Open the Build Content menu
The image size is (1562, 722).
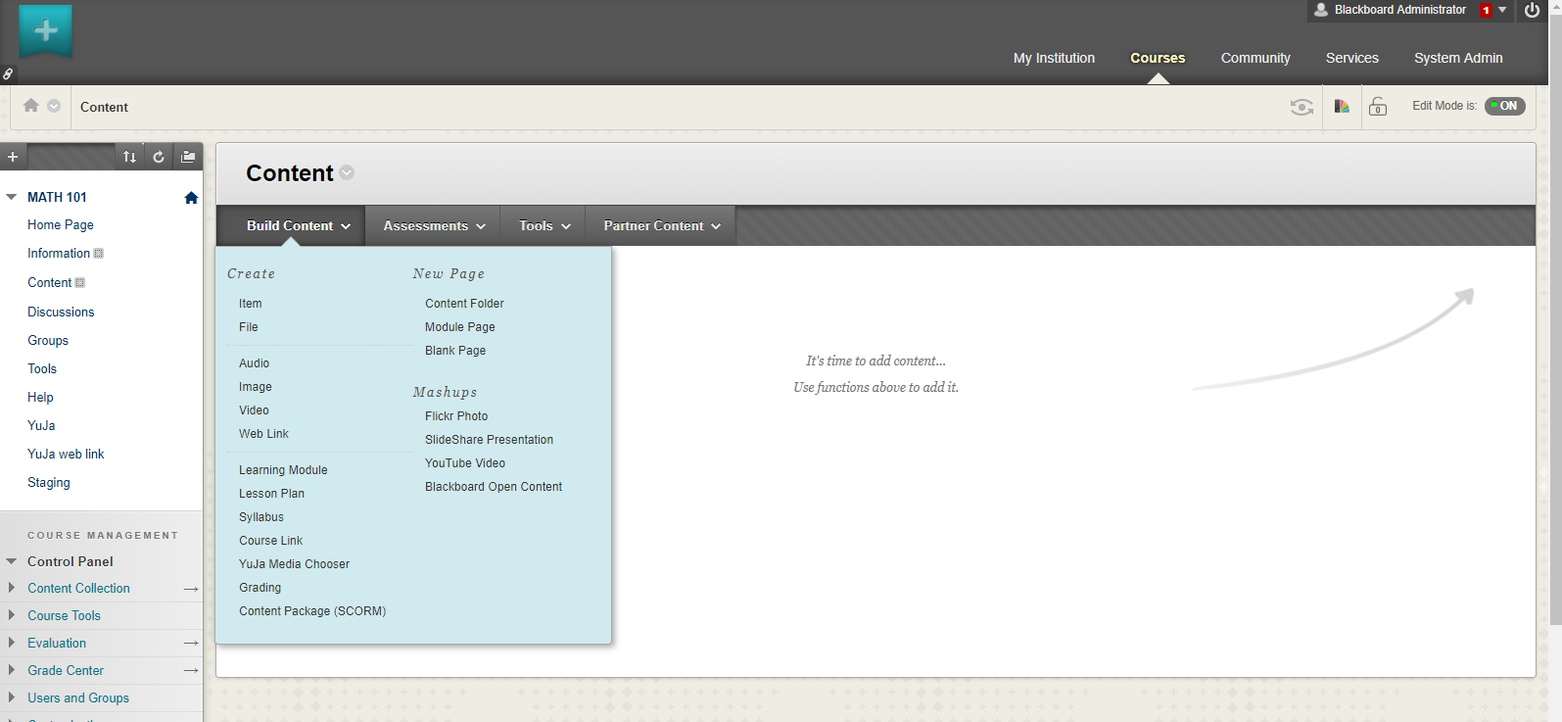tap(298, 225)
